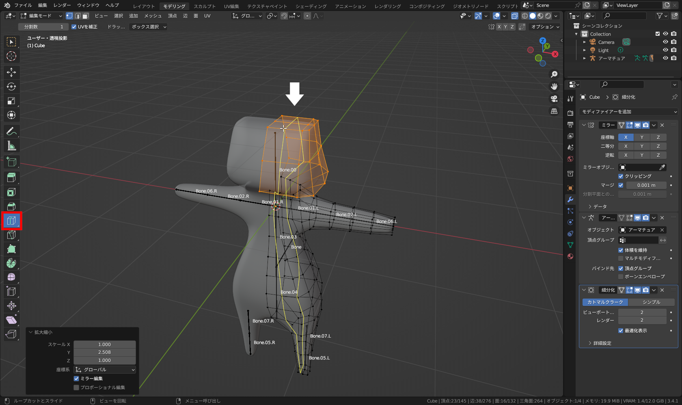Uncheck クリッピング in the mirror modifier
The width and height of the screenshot is (682, 405).
click(621, 176)
